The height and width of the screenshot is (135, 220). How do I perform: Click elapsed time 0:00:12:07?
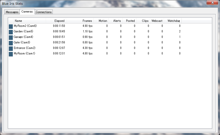point(59,48)
